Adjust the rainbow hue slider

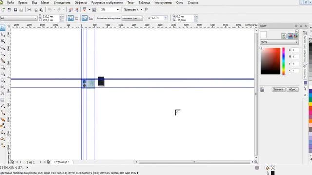[284, 61]
